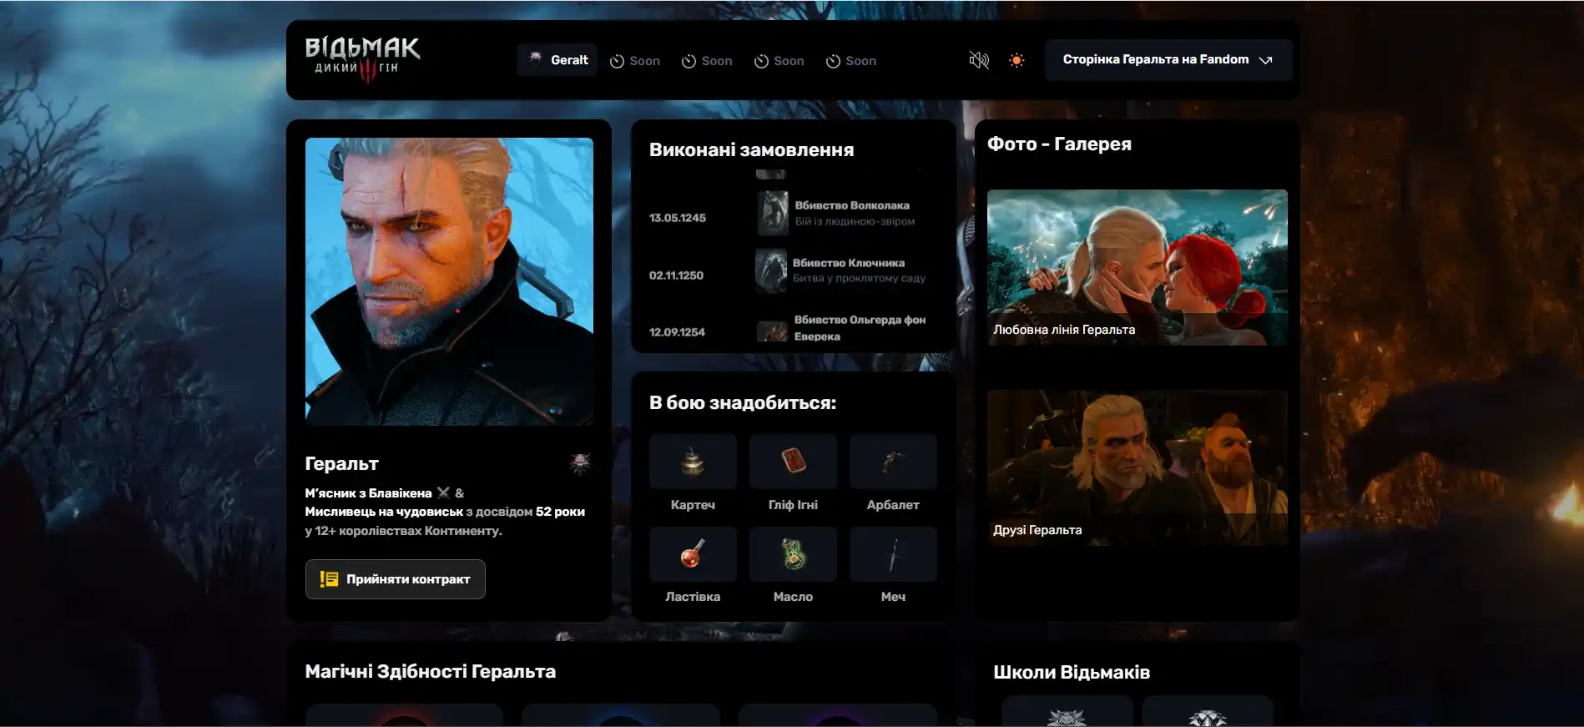This screenshot has height=727, width=1584.
Task: Choose the Масло oil icon
Action: click(x=793, y=554)
